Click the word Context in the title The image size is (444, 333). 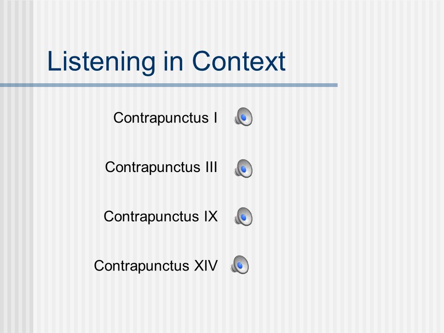pyautogui.click(x=239, y=61)
